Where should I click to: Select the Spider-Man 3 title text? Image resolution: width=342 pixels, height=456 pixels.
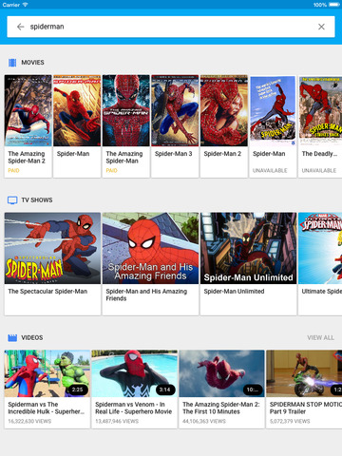click(174, 154)
